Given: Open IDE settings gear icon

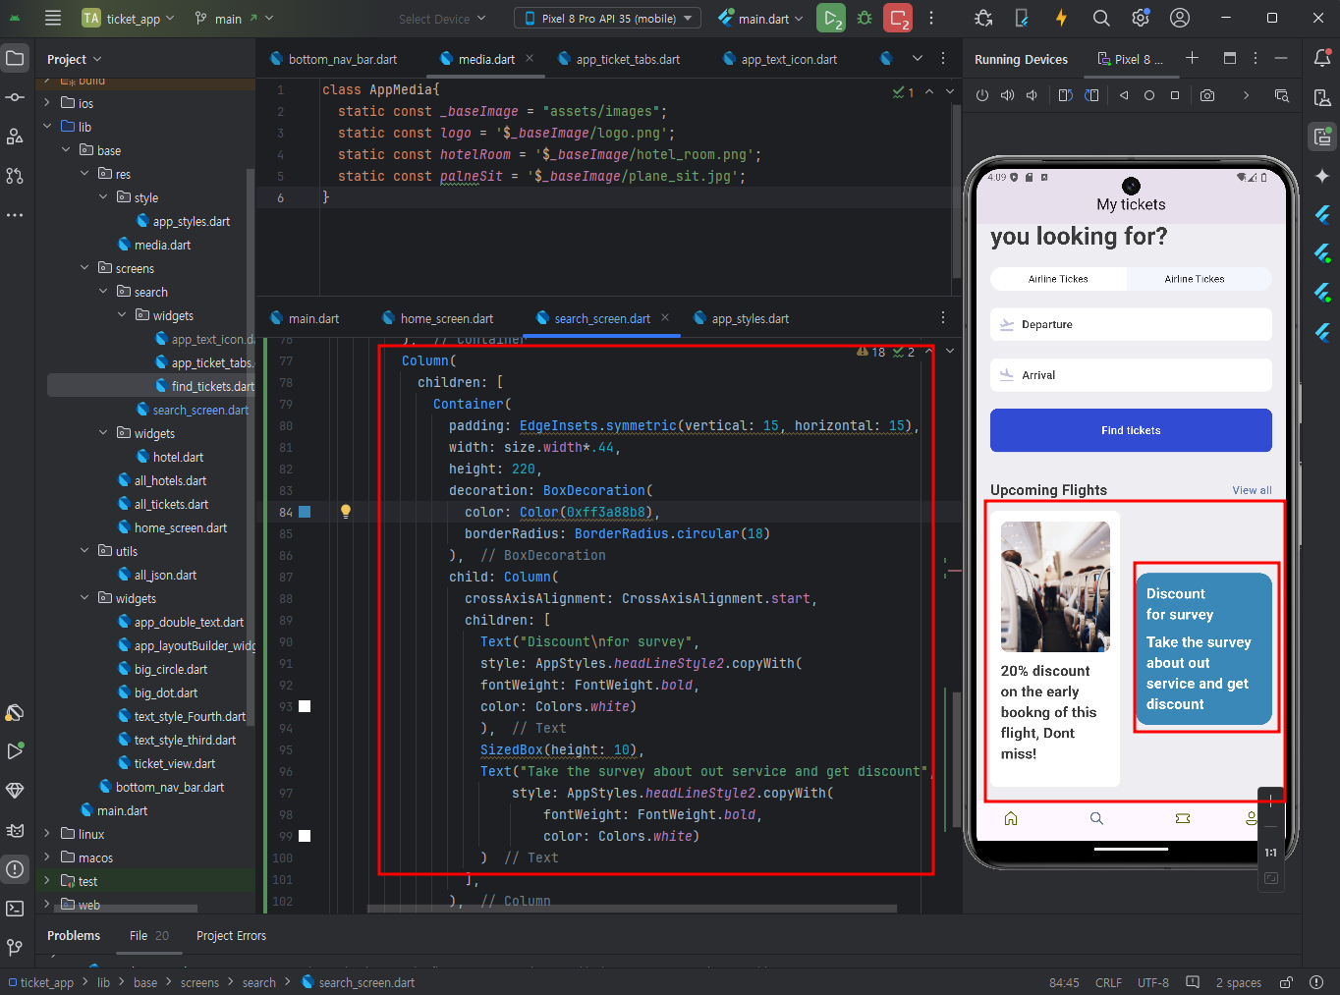Looking at the screenshot, I should pyautogui.click(x=1141, y=18).
